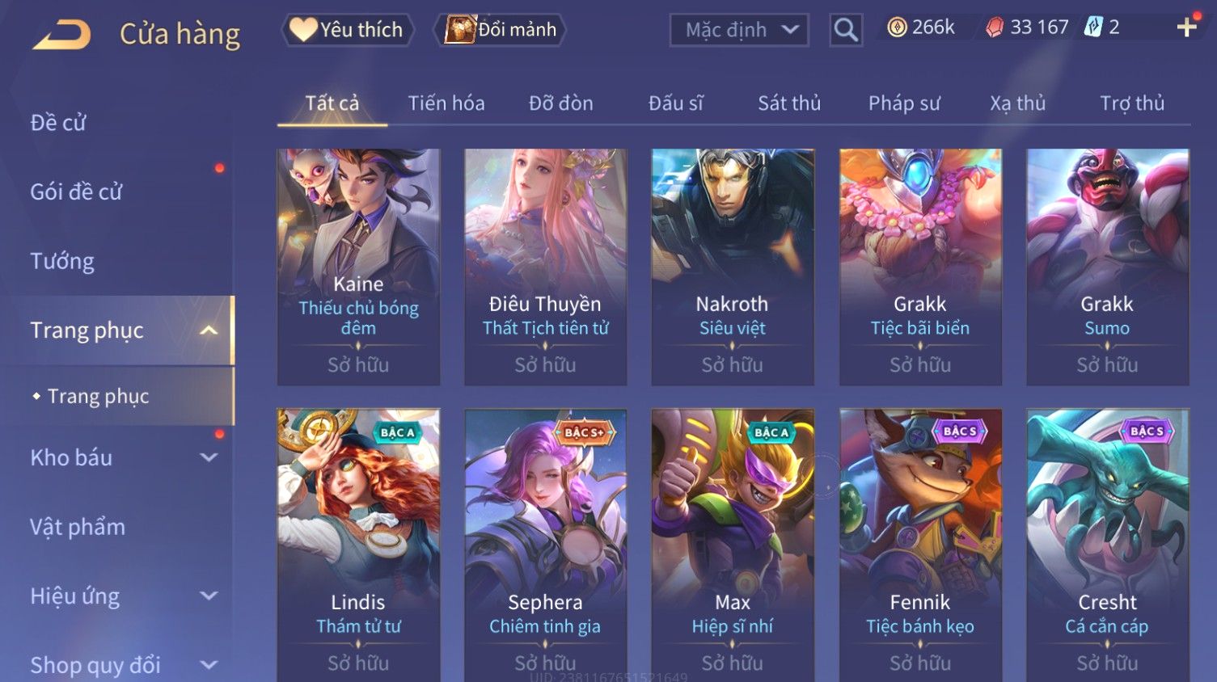Screen dimensions: 1217x682
Task: Expand the Hiệu ứng sidebar section
Action: point(209,596)
